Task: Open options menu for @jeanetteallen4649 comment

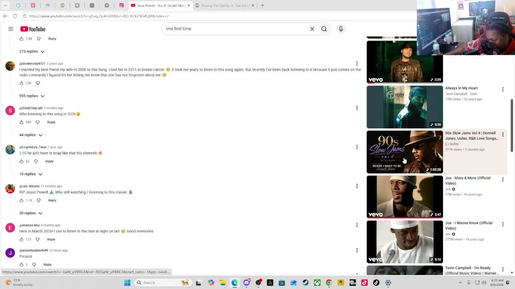Action: click(357, 250)
